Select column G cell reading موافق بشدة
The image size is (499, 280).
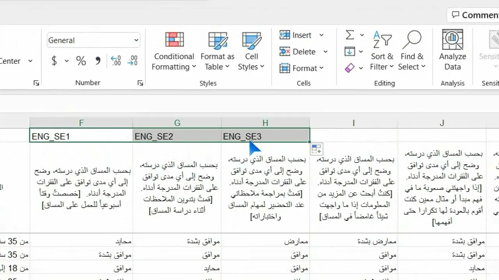(x=177, y=241)
